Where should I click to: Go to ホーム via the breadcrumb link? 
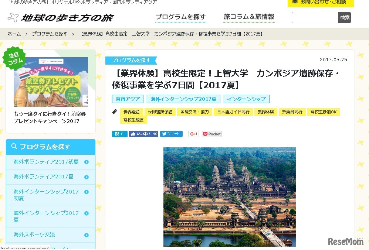tap(14, 34)
